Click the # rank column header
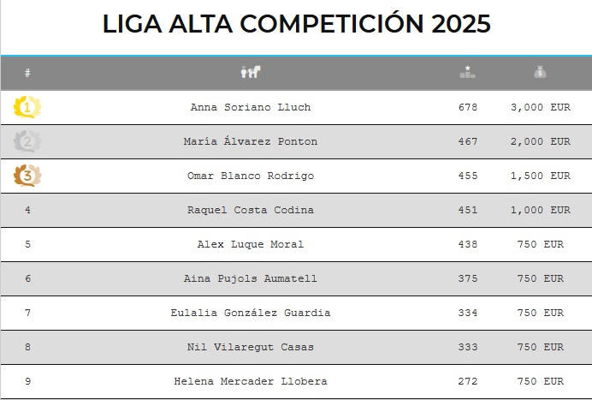The height and width of the screenshot is (400, 592). coord(28,73)
